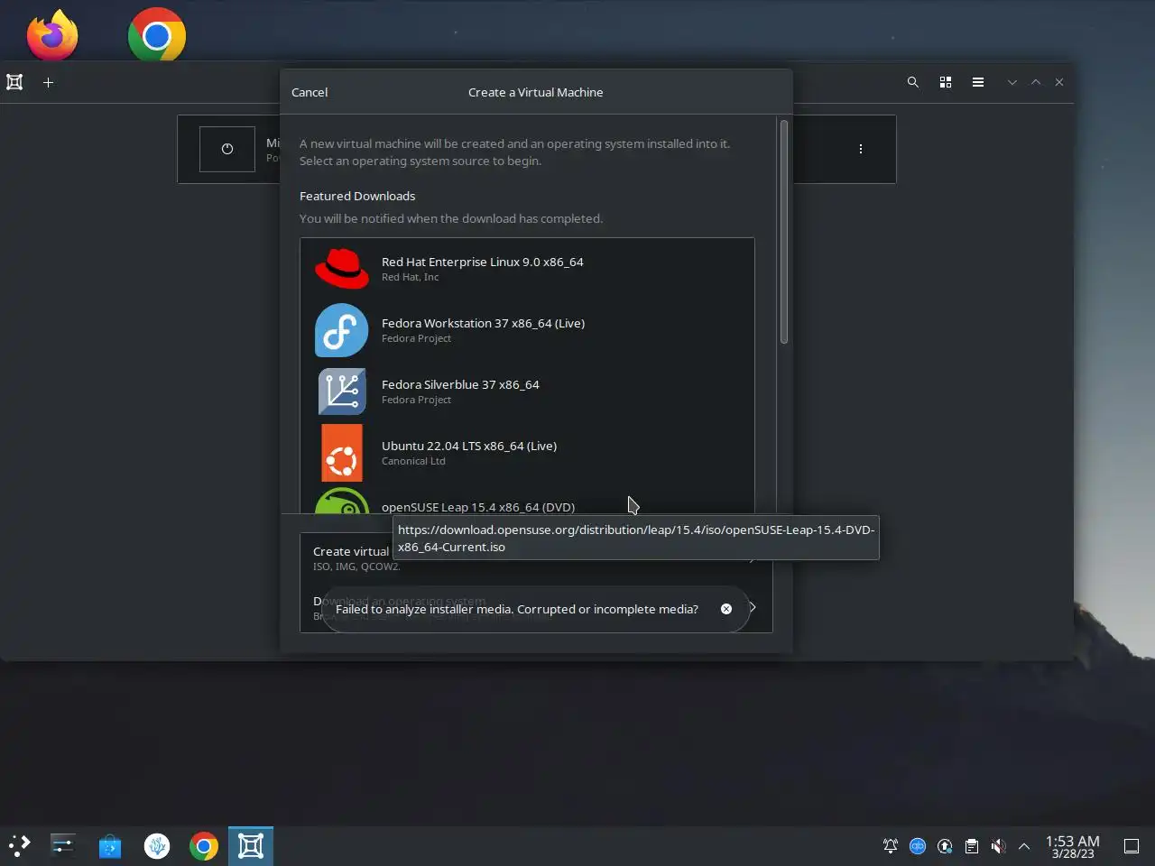Open Chrome from the taskbar
Screen dimensions: 1155x866
[x=204, y=846]
